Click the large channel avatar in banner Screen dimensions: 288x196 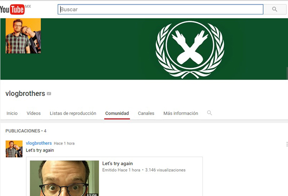click(x=23, y=36)
